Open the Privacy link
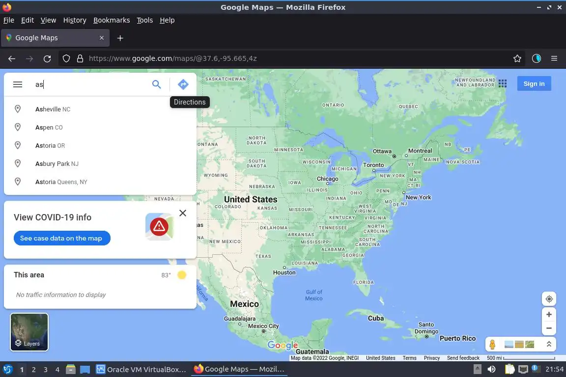This screenshot has height=377, width=566. pyautogui.click(x=432, y=358)
